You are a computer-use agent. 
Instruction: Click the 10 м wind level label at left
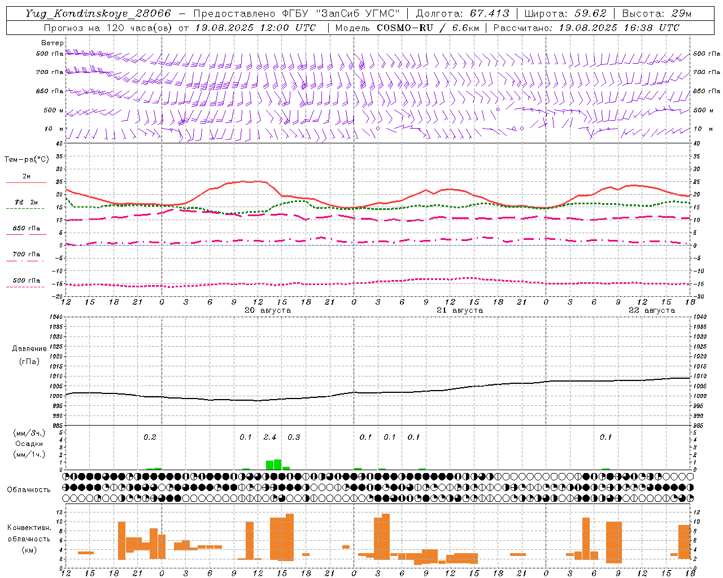(x=54, y=129)
